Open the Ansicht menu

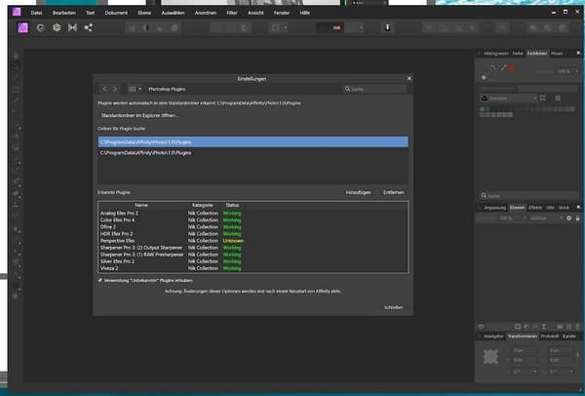click(x=255, y=13)
